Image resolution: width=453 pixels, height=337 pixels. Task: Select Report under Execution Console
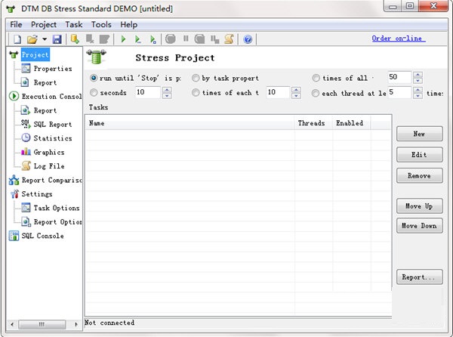[45, 110]
